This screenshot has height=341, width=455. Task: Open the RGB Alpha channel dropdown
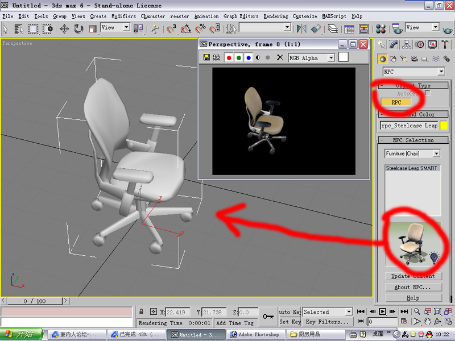[x=311, y=58]
